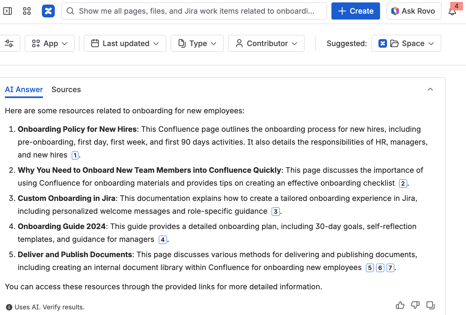Click in the search input field
466x315 pixels.
pyautogui.click(x=194, y=11)
